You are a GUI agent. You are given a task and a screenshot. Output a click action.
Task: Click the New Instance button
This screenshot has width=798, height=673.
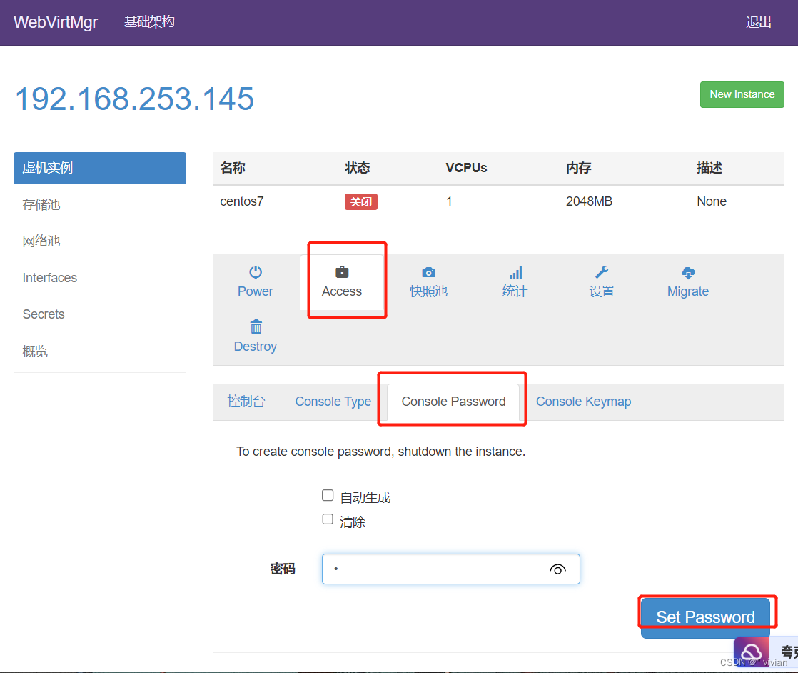click(x=742, y=94)
